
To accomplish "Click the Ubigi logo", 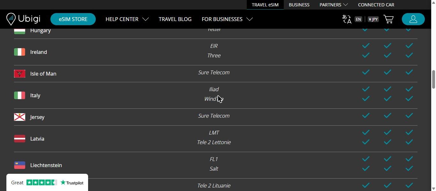I will pyautogui.click(x=23, y=19).
